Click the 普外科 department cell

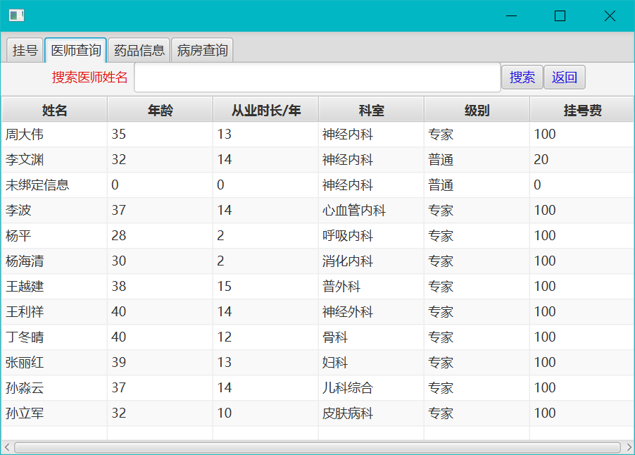pos(371,287)
